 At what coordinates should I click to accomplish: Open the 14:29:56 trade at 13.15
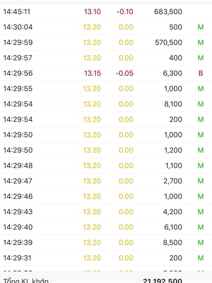[x=106, y=73]
